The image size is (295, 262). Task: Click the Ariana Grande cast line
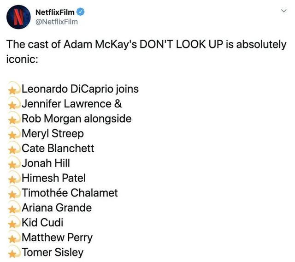point(57,208)
